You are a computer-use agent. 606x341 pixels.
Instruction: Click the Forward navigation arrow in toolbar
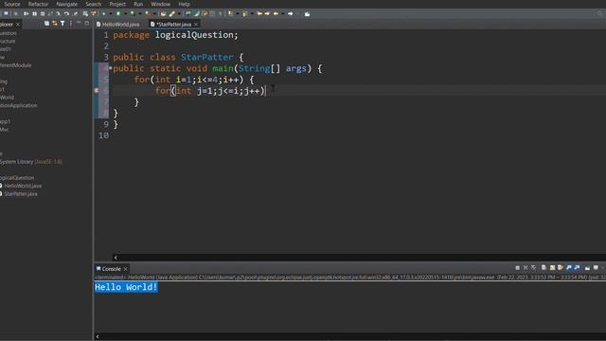point(290,13)
